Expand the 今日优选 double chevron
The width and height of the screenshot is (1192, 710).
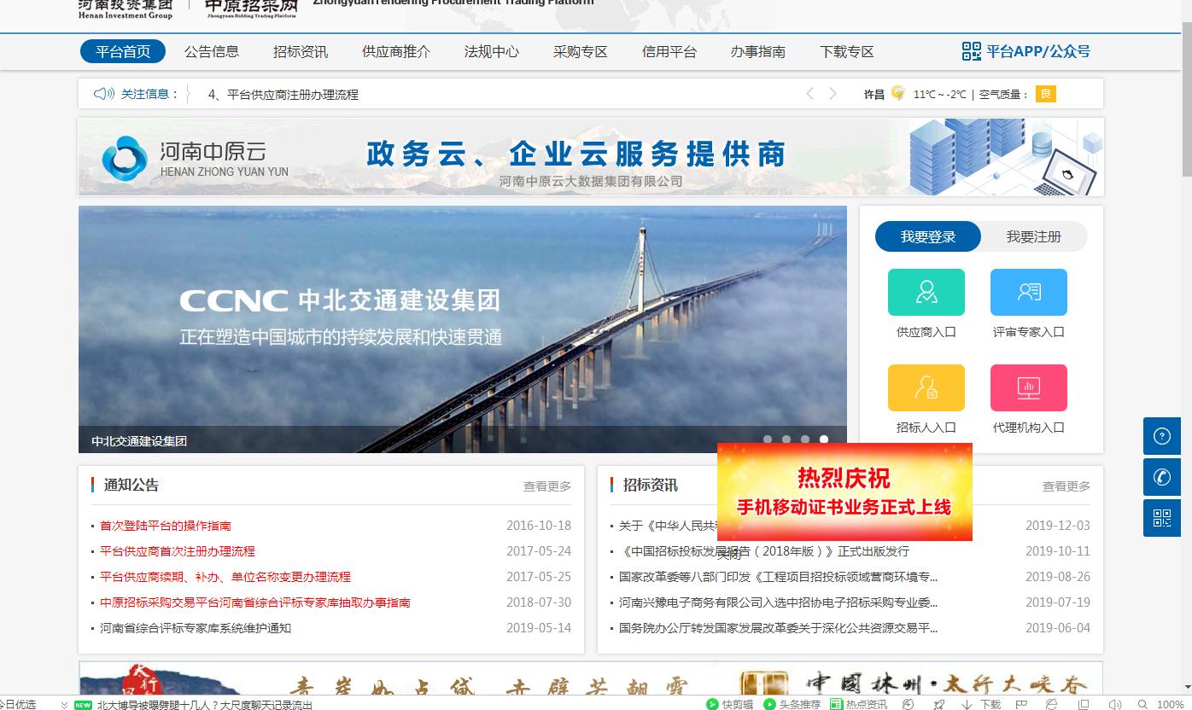click(64, 704)
